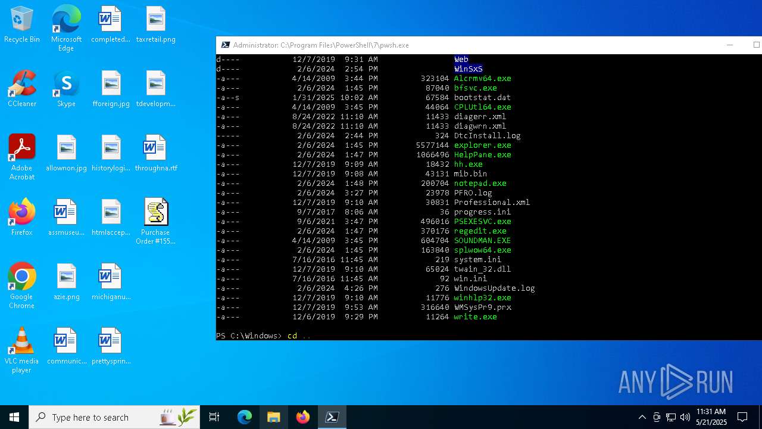762x429 pixels.
Task: Open the volume tray icon
Action: click(x=685, y=417)
